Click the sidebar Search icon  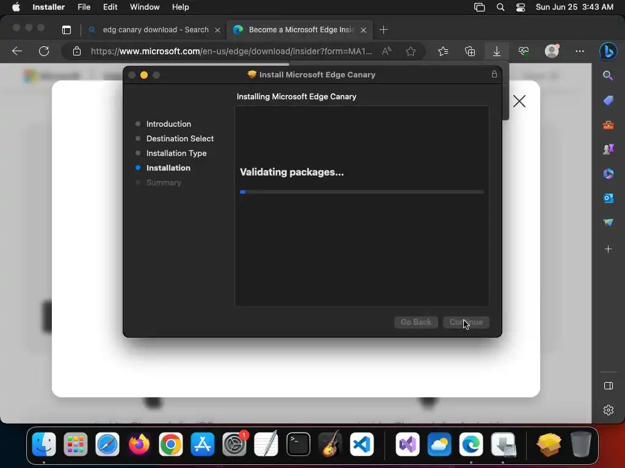608,76
